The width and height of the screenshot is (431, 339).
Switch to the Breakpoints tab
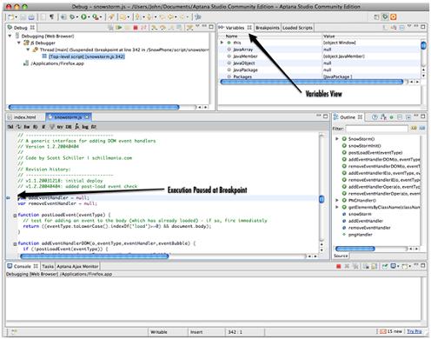click(x=268, y=28)
